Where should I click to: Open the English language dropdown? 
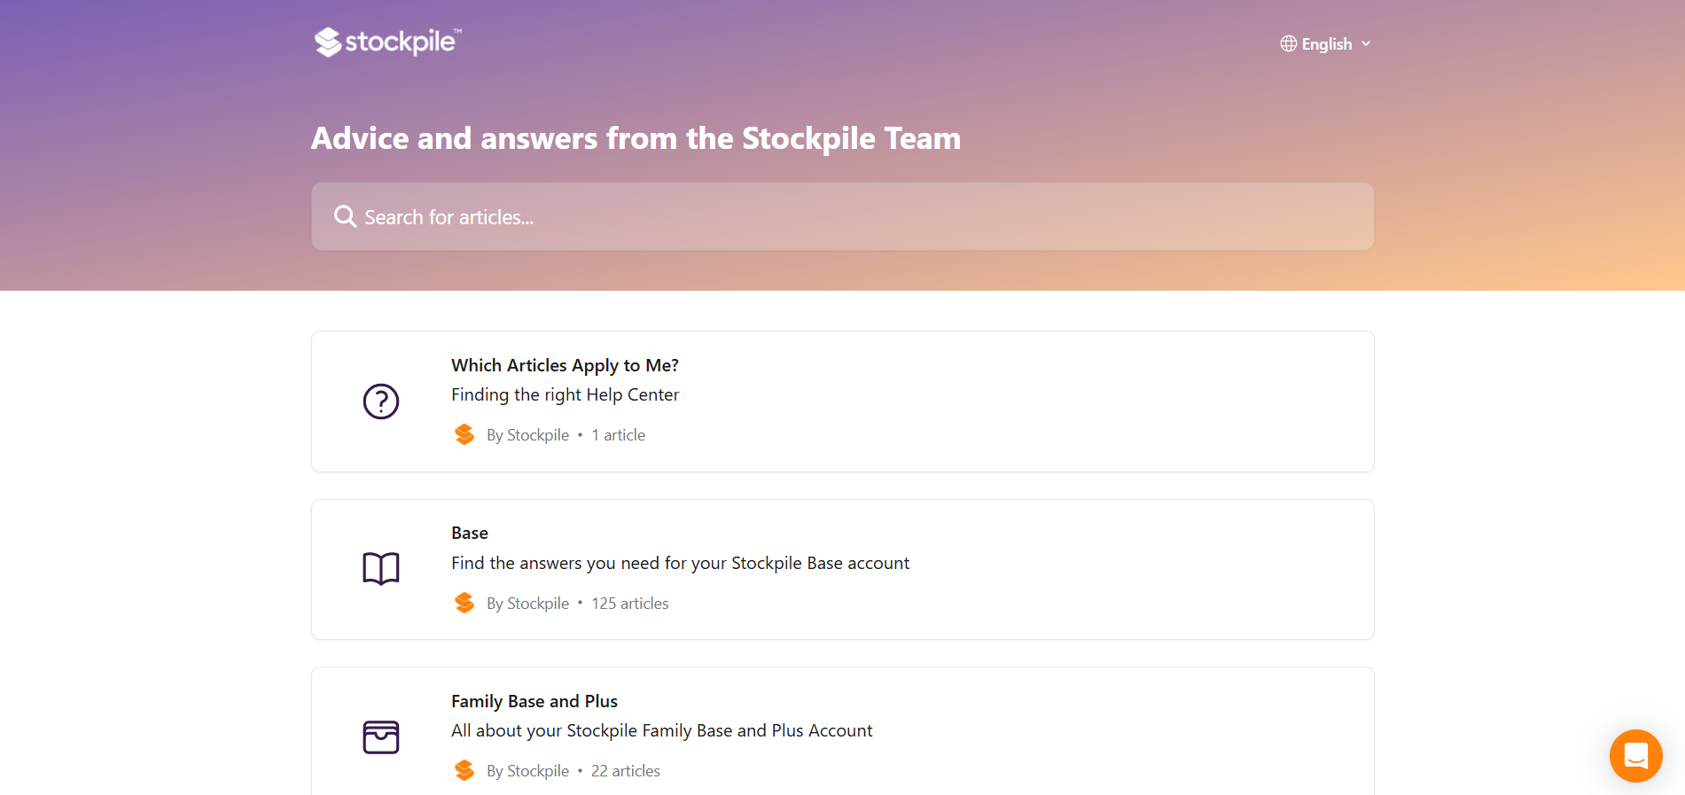click(1326, 43)
